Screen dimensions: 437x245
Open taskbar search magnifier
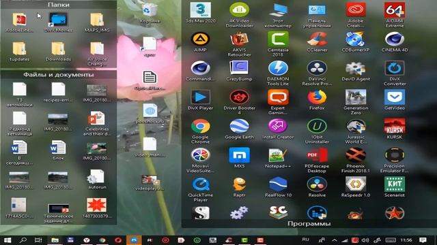tap(23, 240)
